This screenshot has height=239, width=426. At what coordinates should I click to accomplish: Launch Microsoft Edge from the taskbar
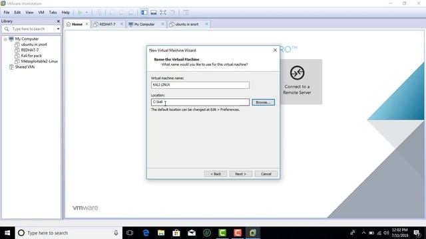pyautogui.click(x=146, y=233)
